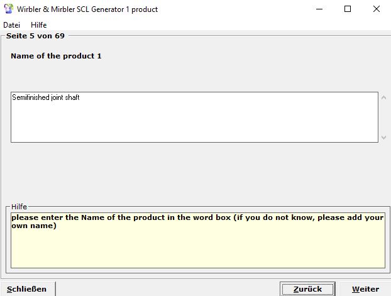
Task: Click the "Name of the product 1" heading
Action: (56, 57)
